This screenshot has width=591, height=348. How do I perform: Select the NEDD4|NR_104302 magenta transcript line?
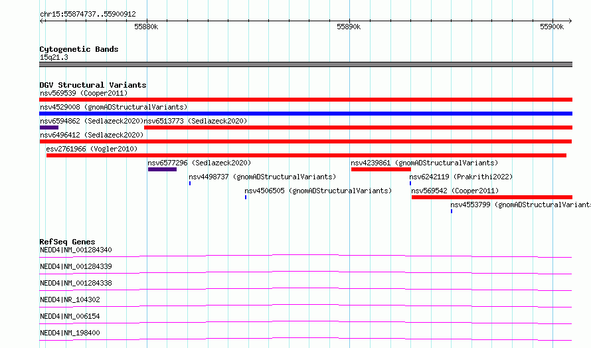(305, 305)
